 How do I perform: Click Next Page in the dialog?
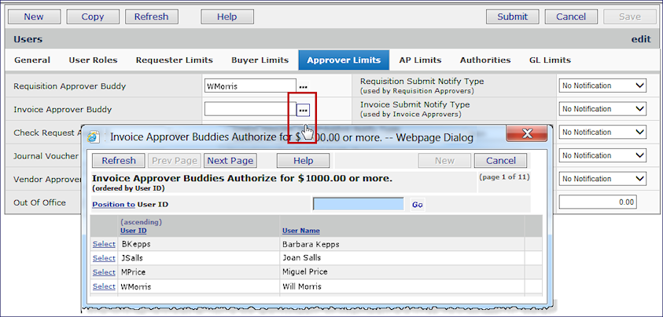tap(230, 161)
